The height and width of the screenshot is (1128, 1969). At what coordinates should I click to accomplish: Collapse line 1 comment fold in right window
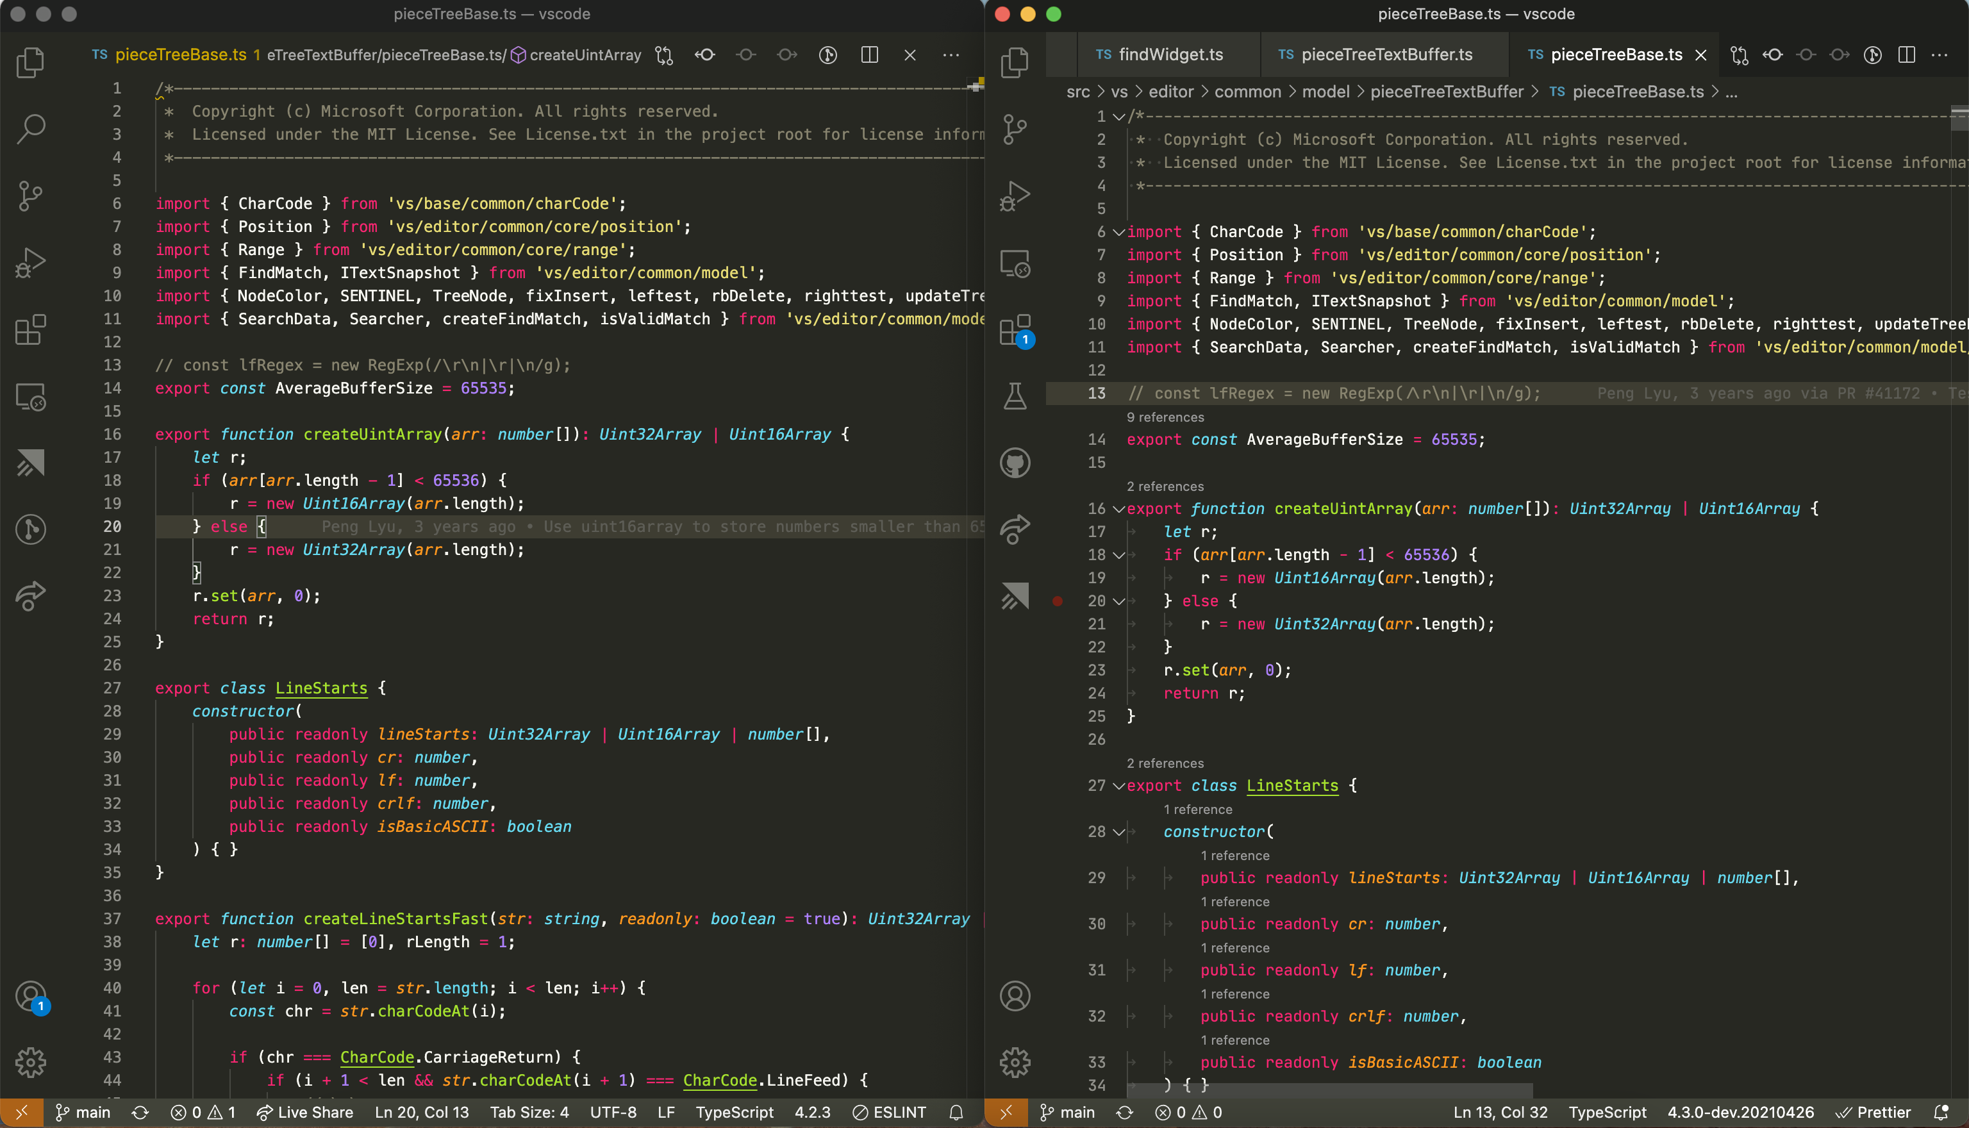[1118, 116]
